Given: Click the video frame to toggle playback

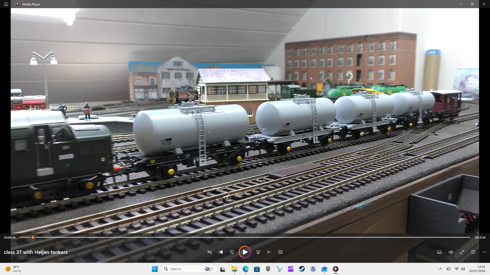Looking at the screenshot, I should click(245, 120).
